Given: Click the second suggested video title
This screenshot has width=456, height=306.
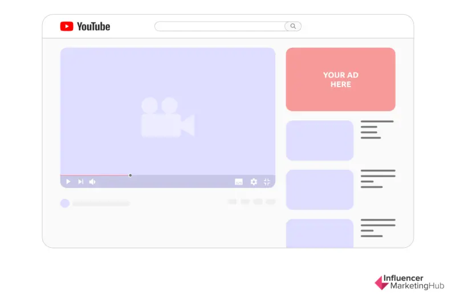Looking at the screenshot, I should click(377, 178).
